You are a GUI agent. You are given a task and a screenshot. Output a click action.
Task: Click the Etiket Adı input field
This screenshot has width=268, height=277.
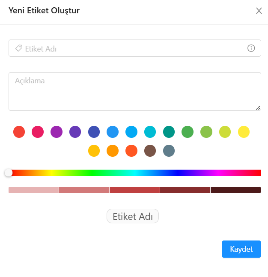coord(133,49)
